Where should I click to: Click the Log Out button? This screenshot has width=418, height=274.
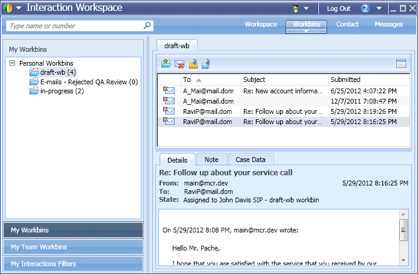[x=338, y=8]
